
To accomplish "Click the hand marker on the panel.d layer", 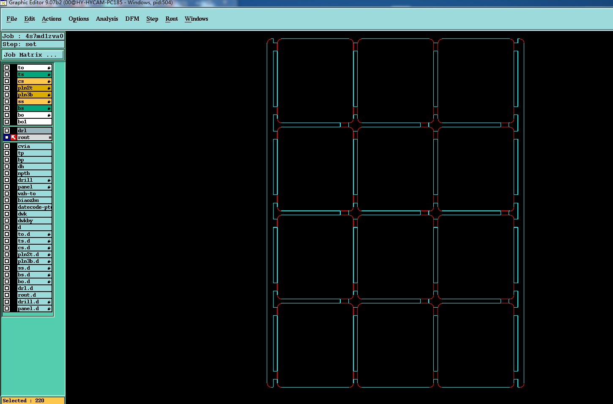I will click(x=49, y=309).
